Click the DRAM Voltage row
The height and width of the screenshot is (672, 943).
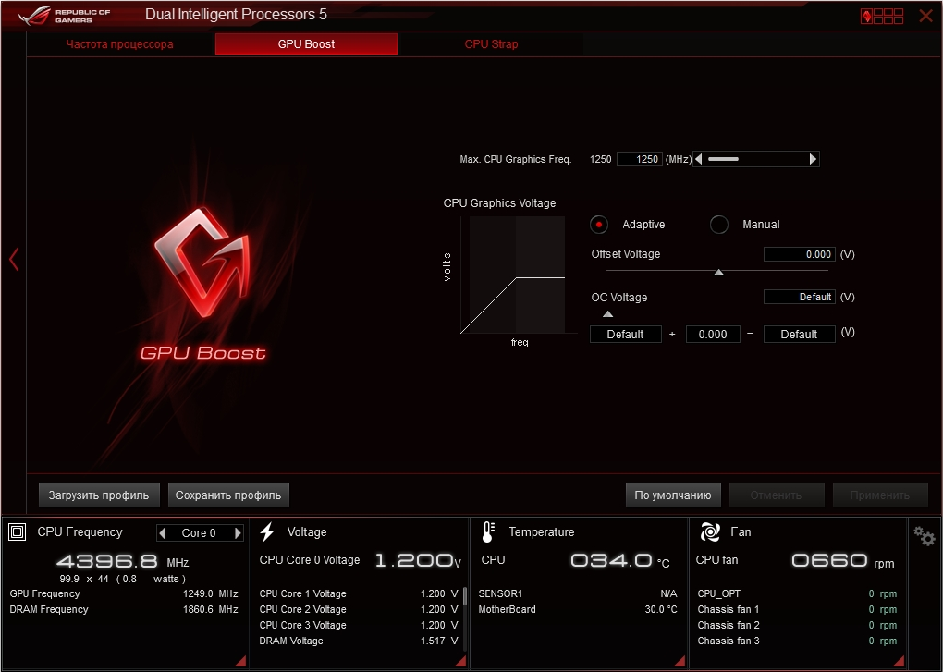pos(359,641)
